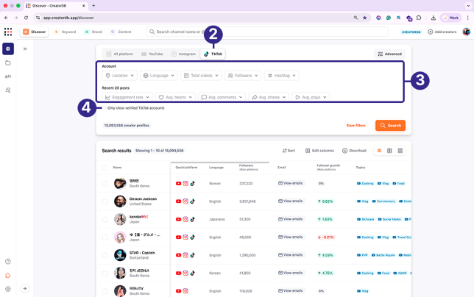This screenshot has width=474, height=297.
Task: Switch to the YouTube platform tab
Action: click(x=152, y=54)
